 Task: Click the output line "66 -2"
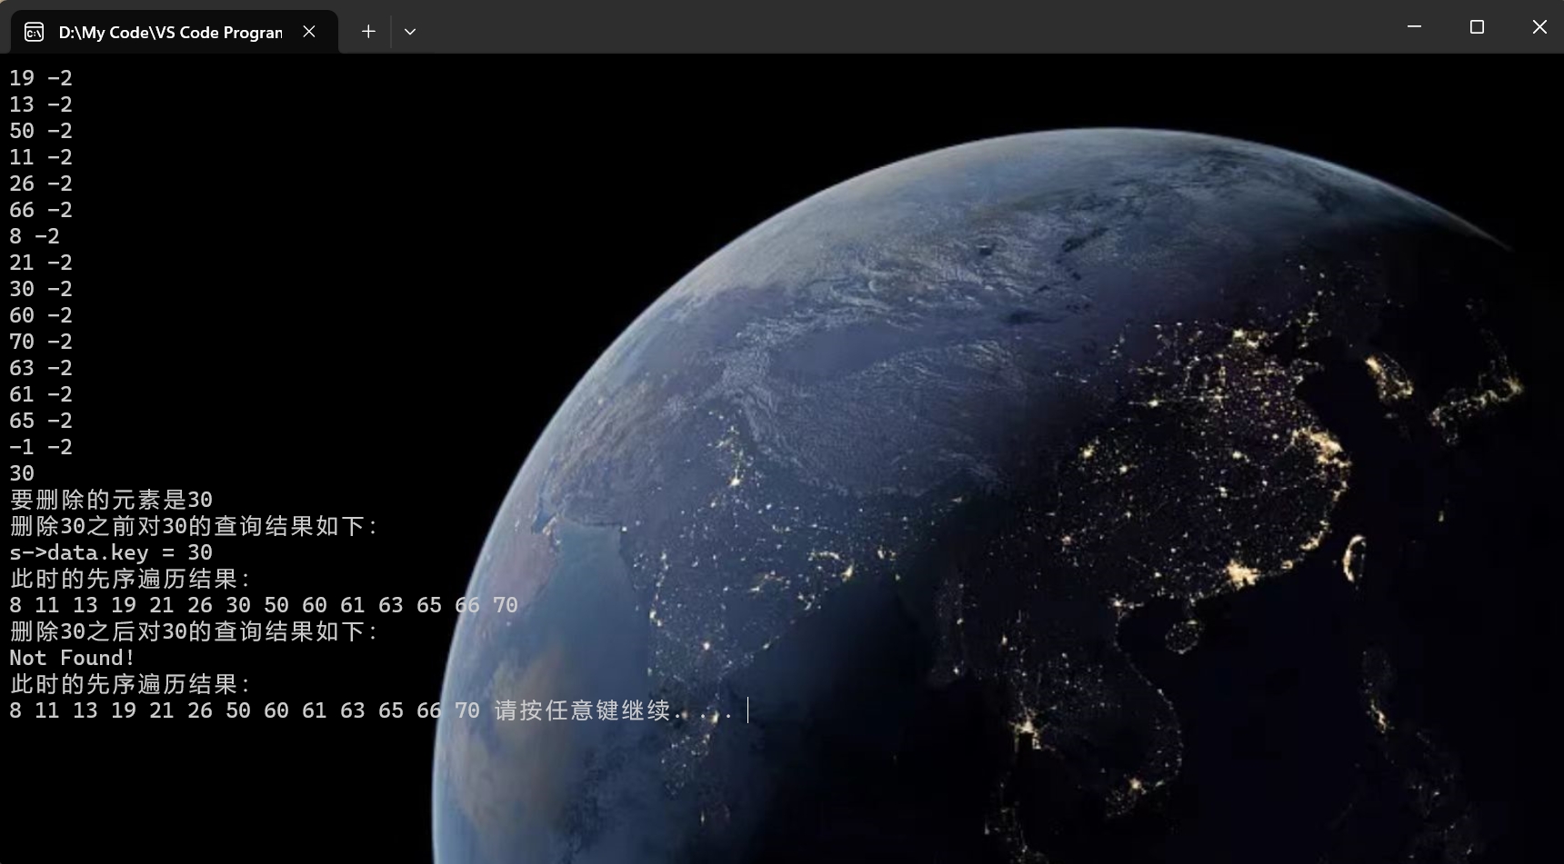[41, 210]
